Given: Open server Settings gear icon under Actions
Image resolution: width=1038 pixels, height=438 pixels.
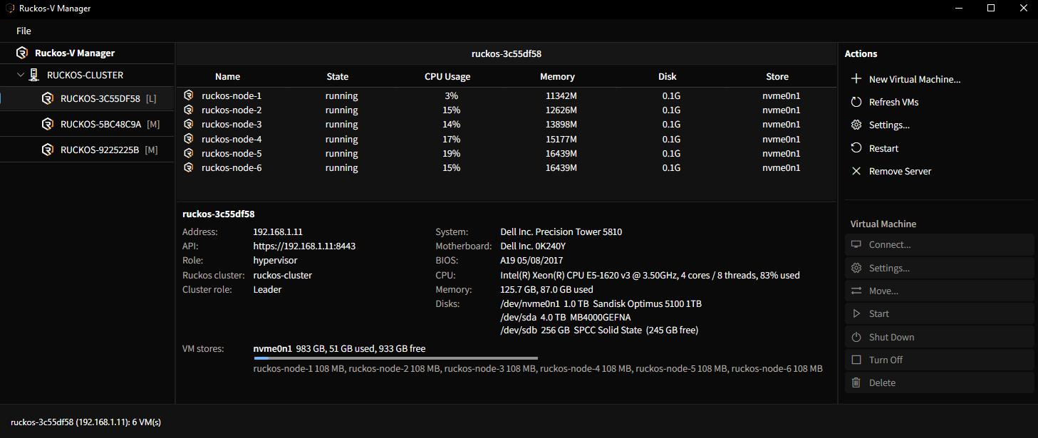Looking at the screenshot, I should tap(856, 125).
